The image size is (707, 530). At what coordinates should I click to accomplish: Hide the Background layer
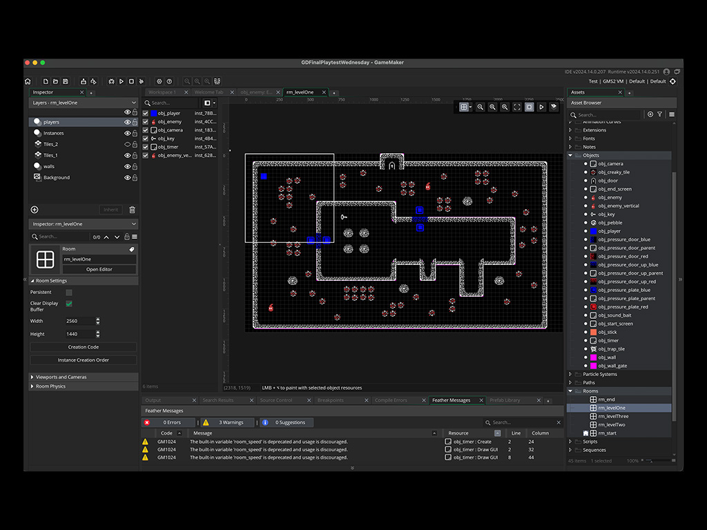(128, 177)
